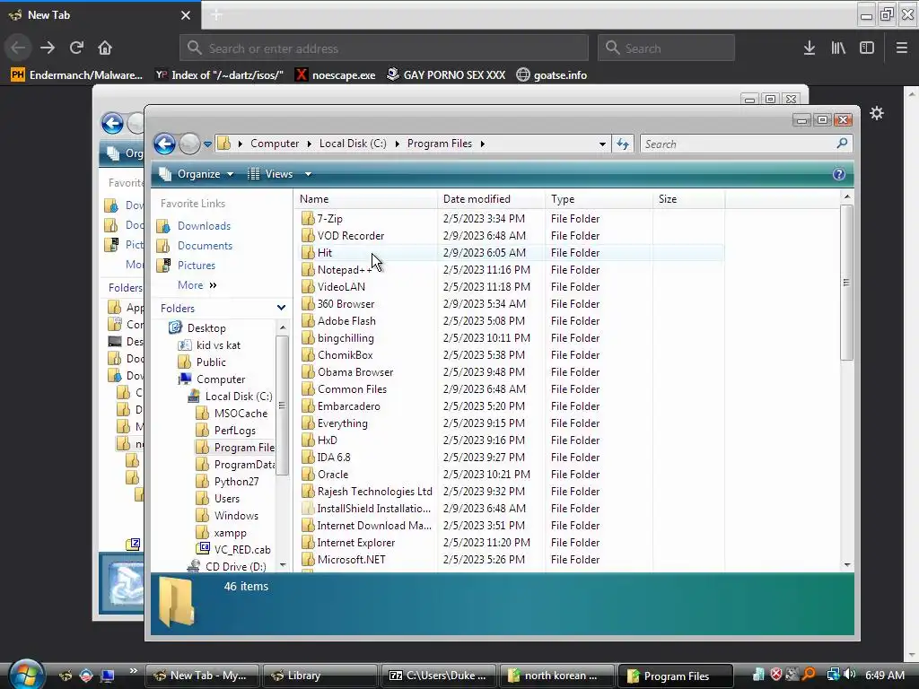919x689 pixels.
Task: Select kid vs kat tree item
Action: click(218, 345)
